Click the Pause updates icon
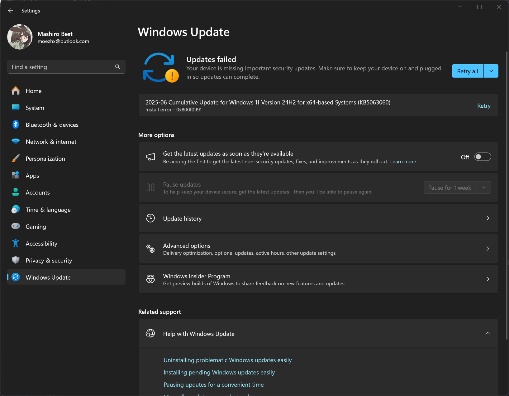 [150, 187]
